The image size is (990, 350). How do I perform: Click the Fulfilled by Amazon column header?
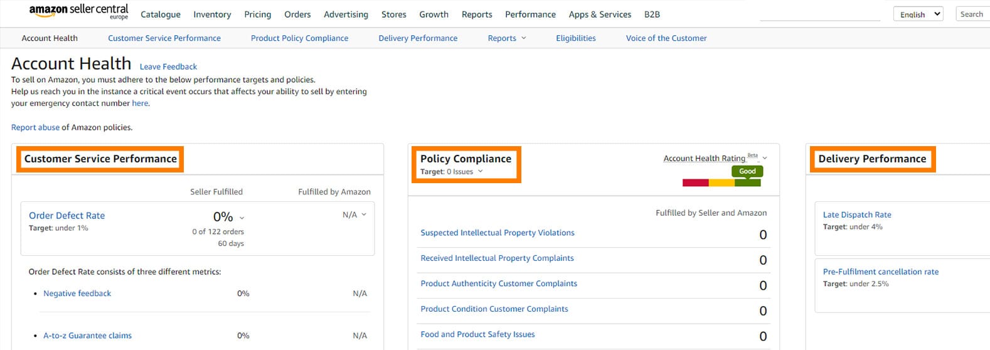point(334,192)
